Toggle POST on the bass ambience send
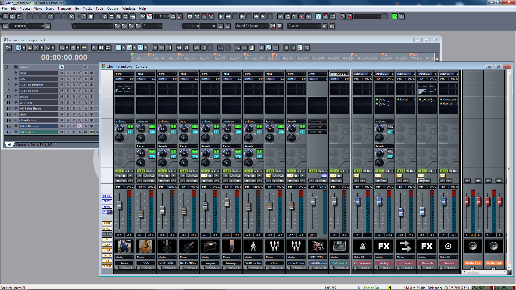 131,132
